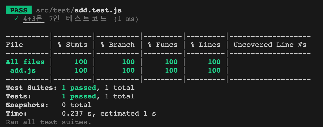This screenshot has width=323, height=127.
Task: Click the 'Uncovered Line #s' header
Action: [270, 45]
